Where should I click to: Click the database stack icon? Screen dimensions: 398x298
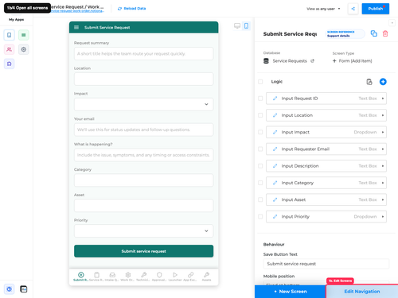pyautogui.click(x=266, y=61)
